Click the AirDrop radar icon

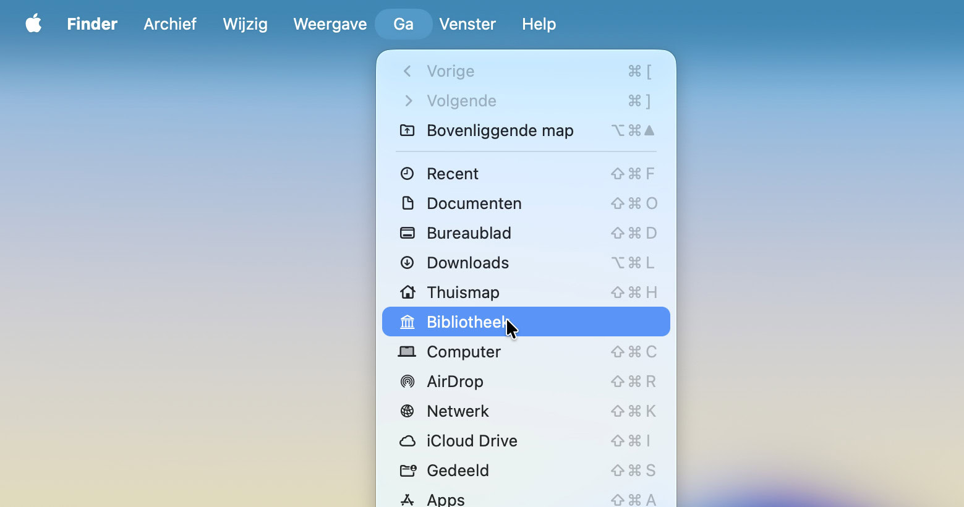click(407, 381)
